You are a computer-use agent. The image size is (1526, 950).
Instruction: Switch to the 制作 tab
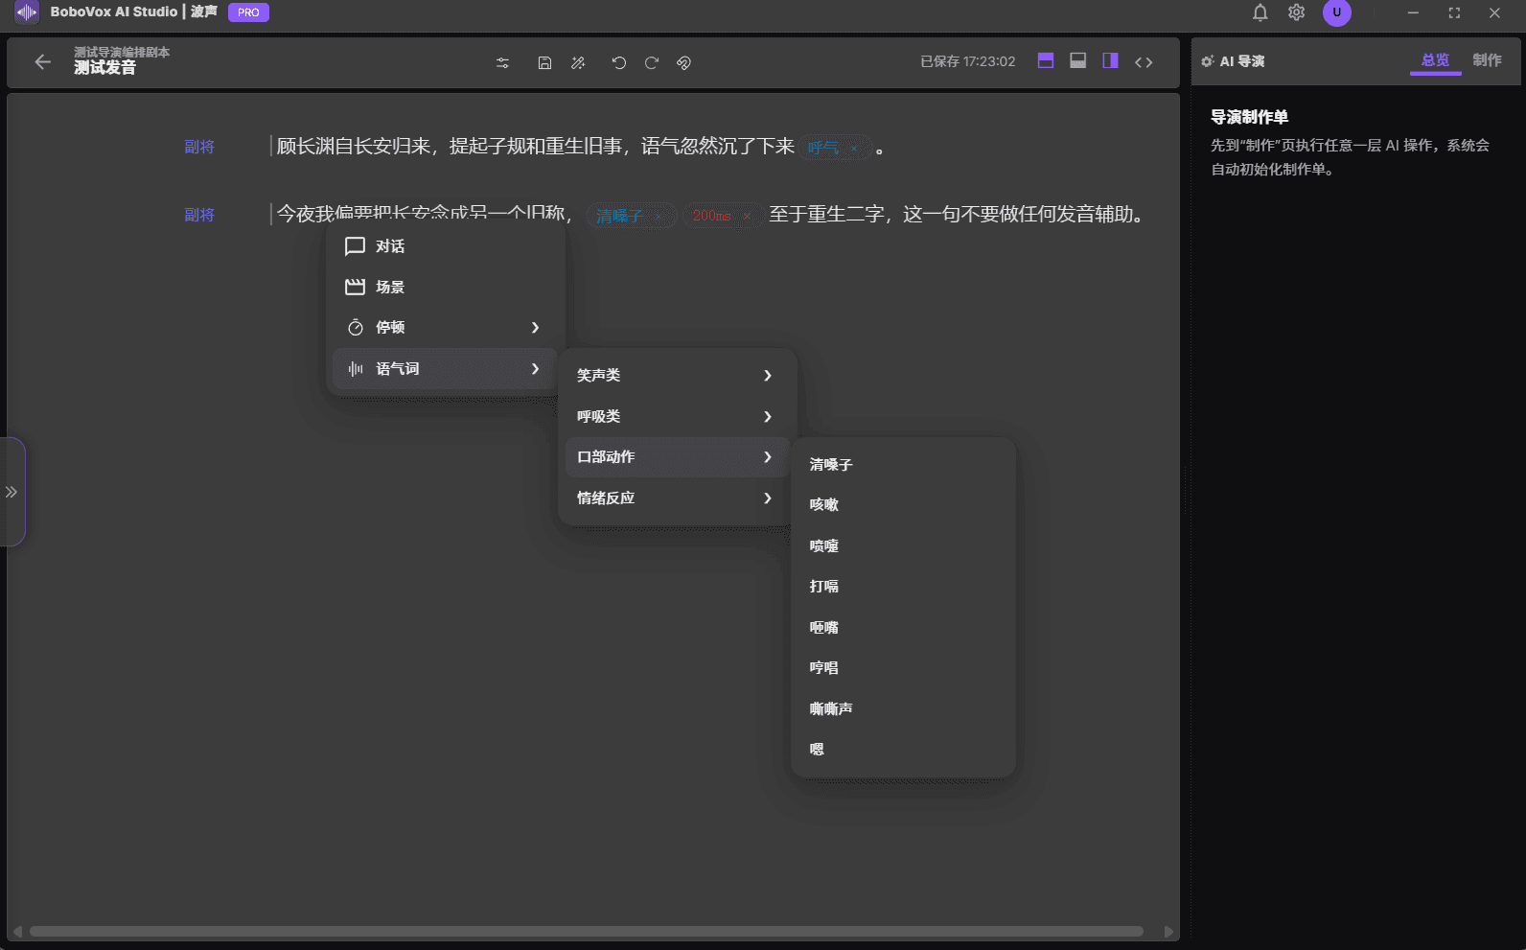tap(1487, 60)
